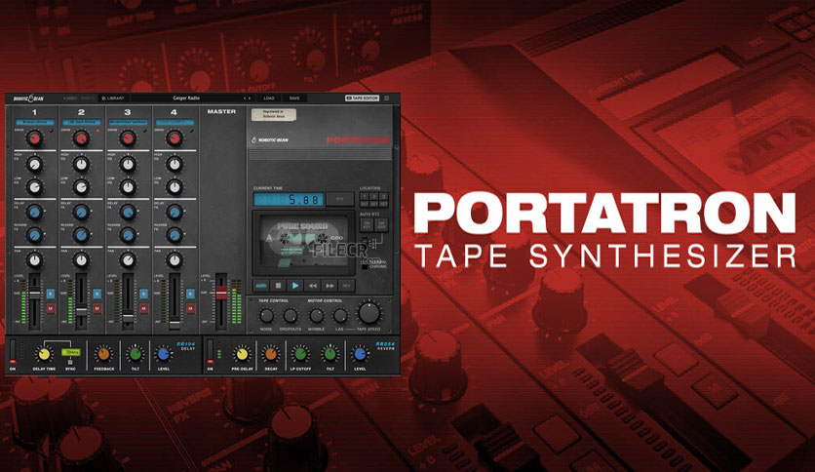Click track 3 Delay FX knob
The width and height of the screenshot is (815, 472).
(128, 212)
